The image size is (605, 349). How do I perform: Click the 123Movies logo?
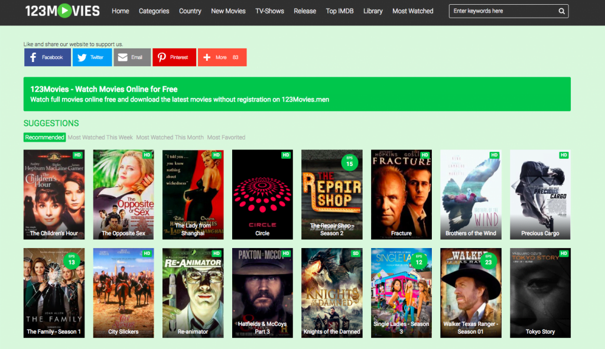[63, 11]
